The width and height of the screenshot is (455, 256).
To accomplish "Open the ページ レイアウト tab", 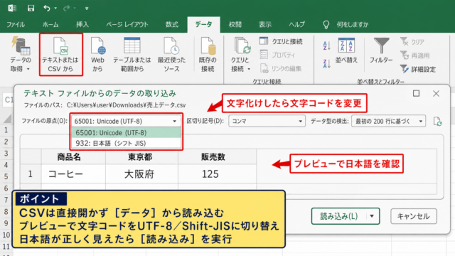I will pyautogui.click(x=127, y=25).
